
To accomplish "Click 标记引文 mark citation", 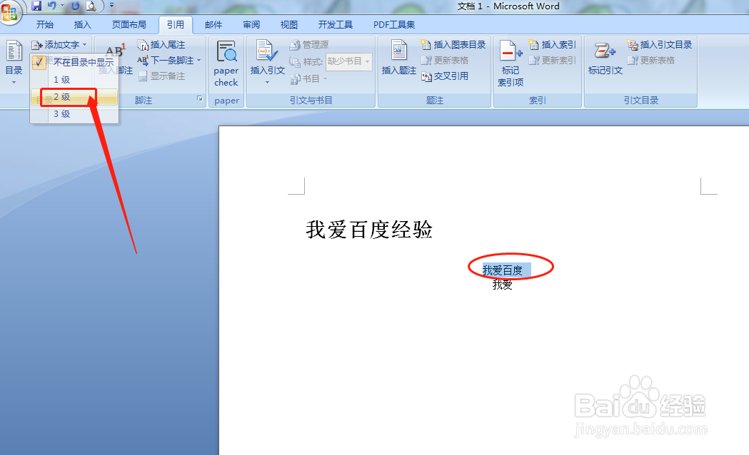I will point(605,58).
